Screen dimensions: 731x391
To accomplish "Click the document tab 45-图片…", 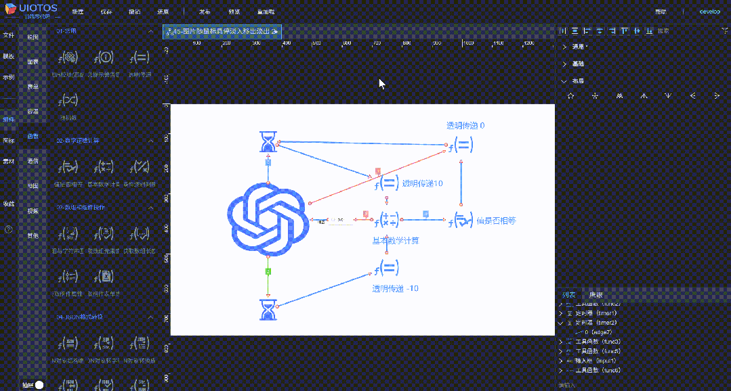I will point(222,32).
